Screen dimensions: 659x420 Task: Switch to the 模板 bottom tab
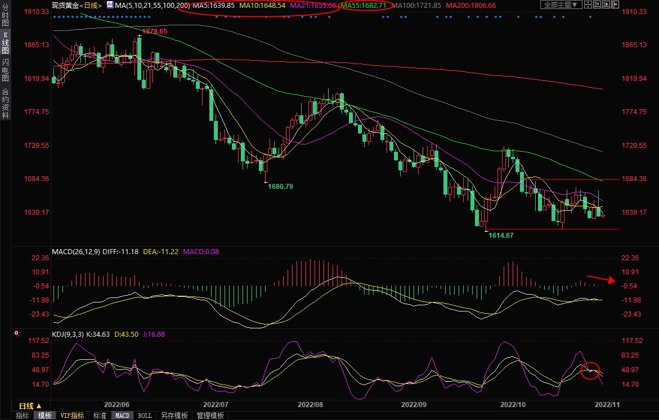coord(45,416)
